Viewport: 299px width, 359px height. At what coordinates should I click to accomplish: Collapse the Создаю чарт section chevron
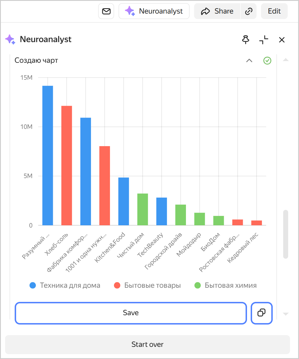(x=249, y=60)
